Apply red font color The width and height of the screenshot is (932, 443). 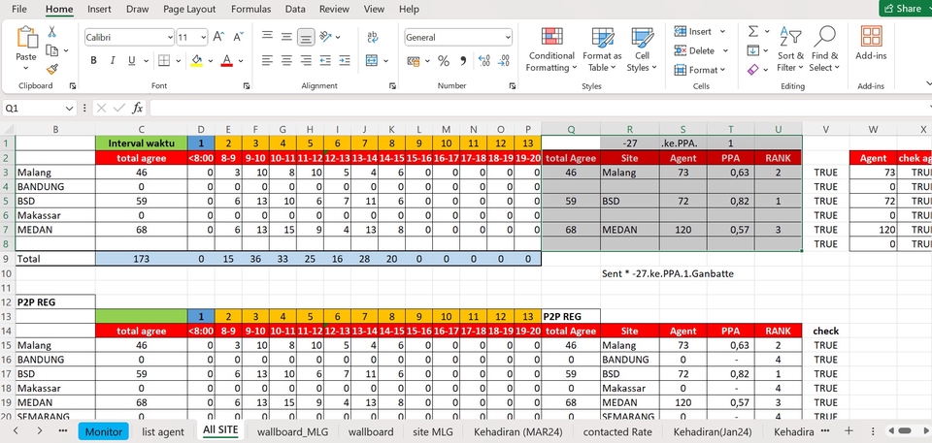point(226,60)
